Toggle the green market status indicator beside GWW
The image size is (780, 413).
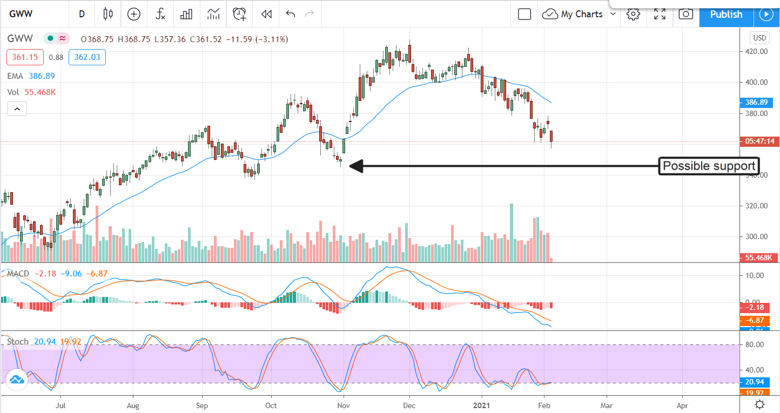click(50, 39)
